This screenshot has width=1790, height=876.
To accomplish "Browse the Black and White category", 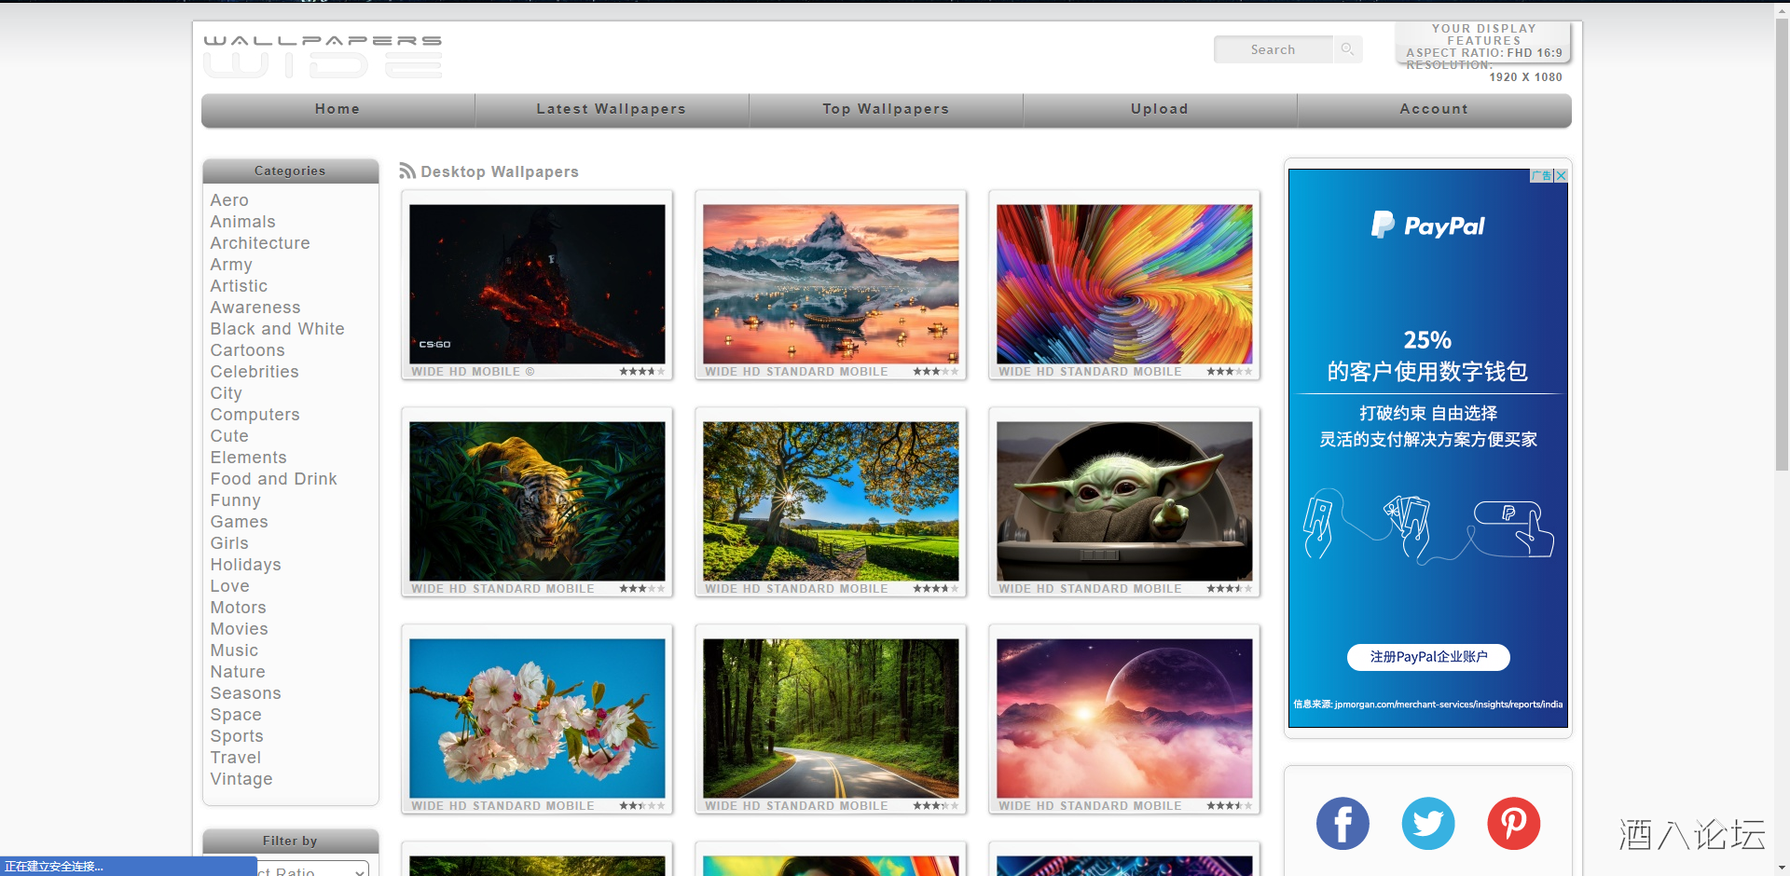I will [277, 329].
